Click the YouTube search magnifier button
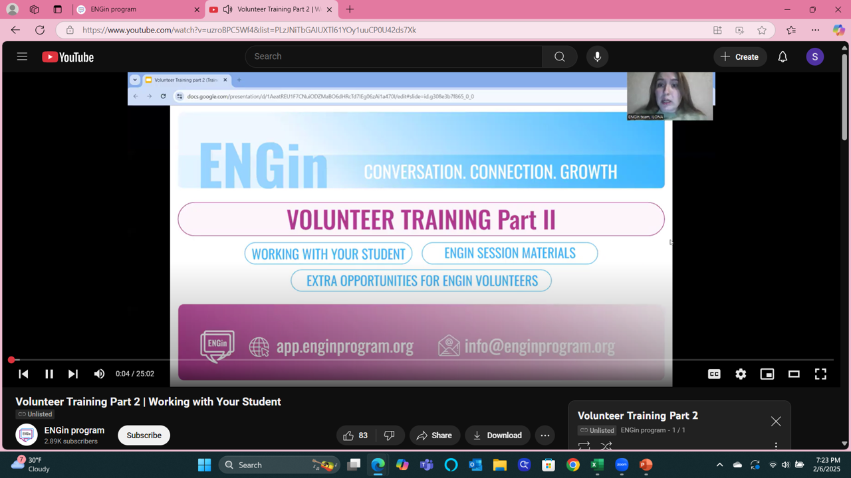Viewport: 851px width, 478px height. [x=559, y=56]
